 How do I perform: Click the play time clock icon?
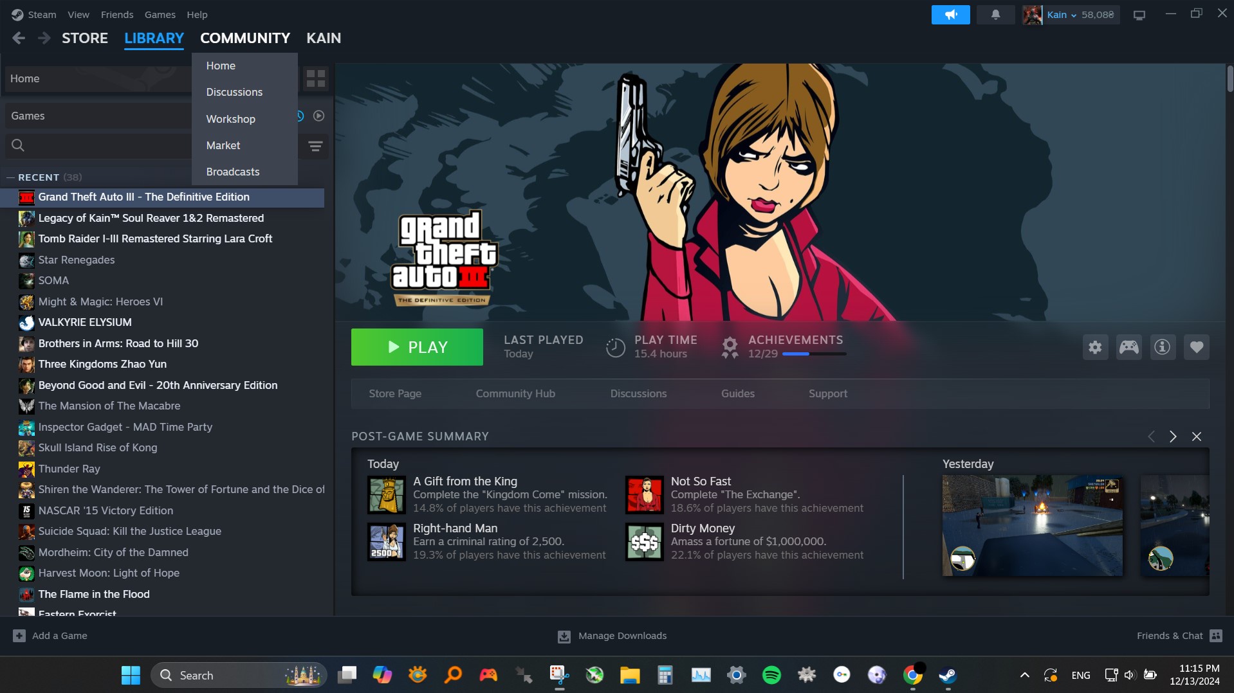click(x=616, y=347)
